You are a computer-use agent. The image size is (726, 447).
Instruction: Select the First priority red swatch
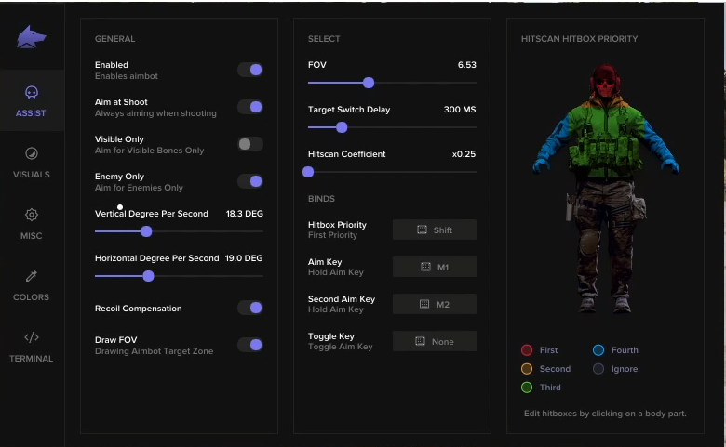527,350
